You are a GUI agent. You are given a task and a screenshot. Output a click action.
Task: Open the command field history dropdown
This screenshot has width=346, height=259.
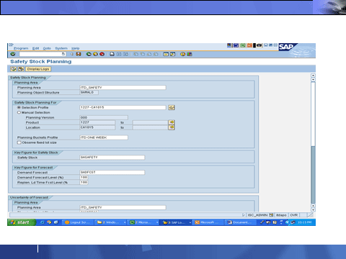click(63, 54)
